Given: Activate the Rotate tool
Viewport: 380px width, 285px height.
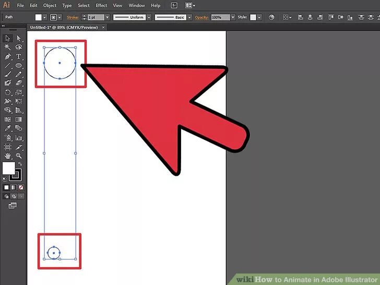Looking at the screenshot, I should pyautogui.click(x=7, y=92).
